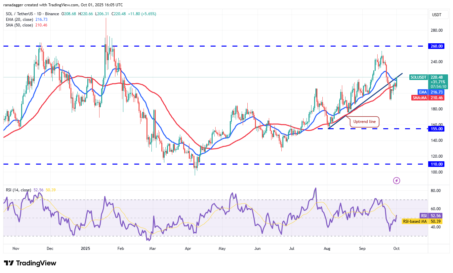The height and width of the screenshot is (273, 453).
Task: Click the lightning bolt quick-trade icon
Action: pyautogui.click(x=396, y=180)
